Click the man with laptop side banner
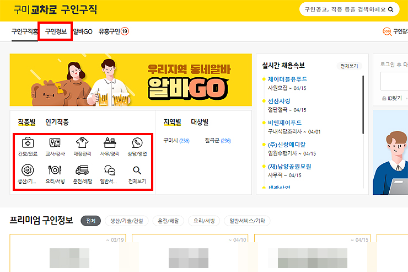This screenshot has height=272, width=408. click(390, 152)
